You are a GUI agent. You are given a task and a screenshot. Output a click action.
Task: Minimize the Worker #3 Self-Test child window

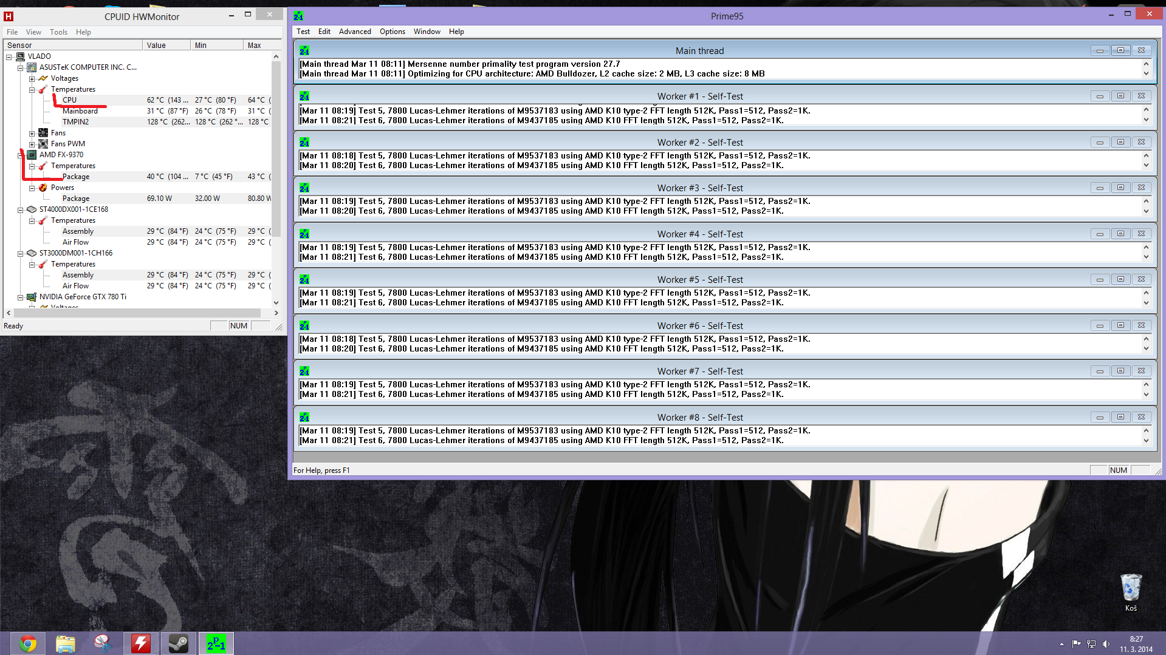(x=1100, y=188)
